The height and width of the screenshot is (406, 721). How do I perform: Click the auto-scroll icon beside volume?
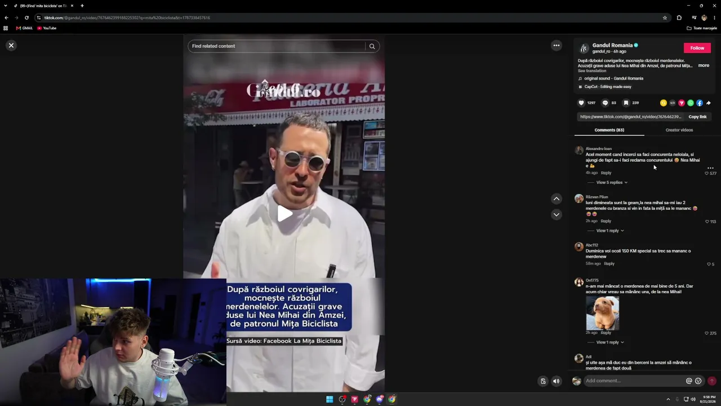coord(543,381)
